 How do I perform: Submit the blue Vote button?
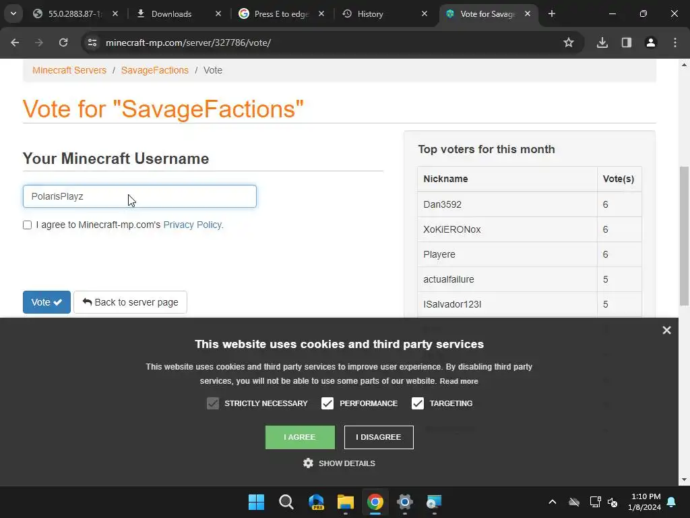(x=46, y=302)
